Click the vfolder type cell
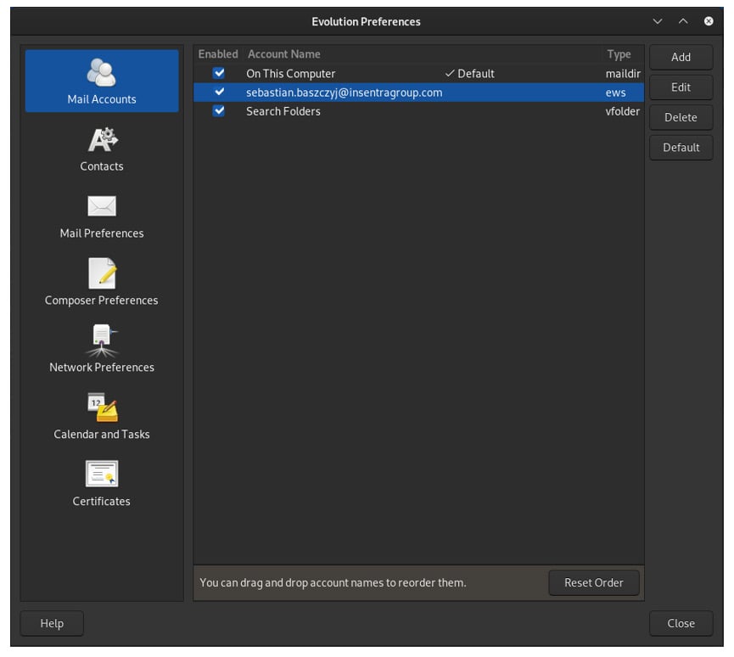Viewport: 734px width, 657px height. [x=622, y=111]
